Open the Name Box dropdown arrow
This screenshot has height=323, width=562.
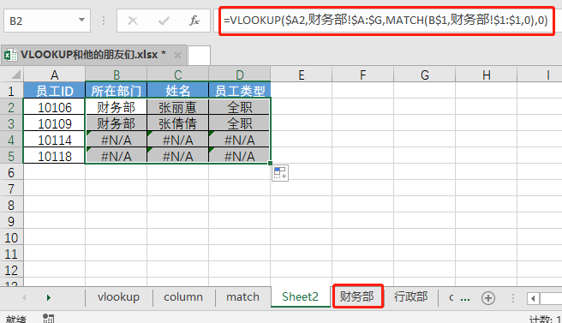click(x=81, y=21)
